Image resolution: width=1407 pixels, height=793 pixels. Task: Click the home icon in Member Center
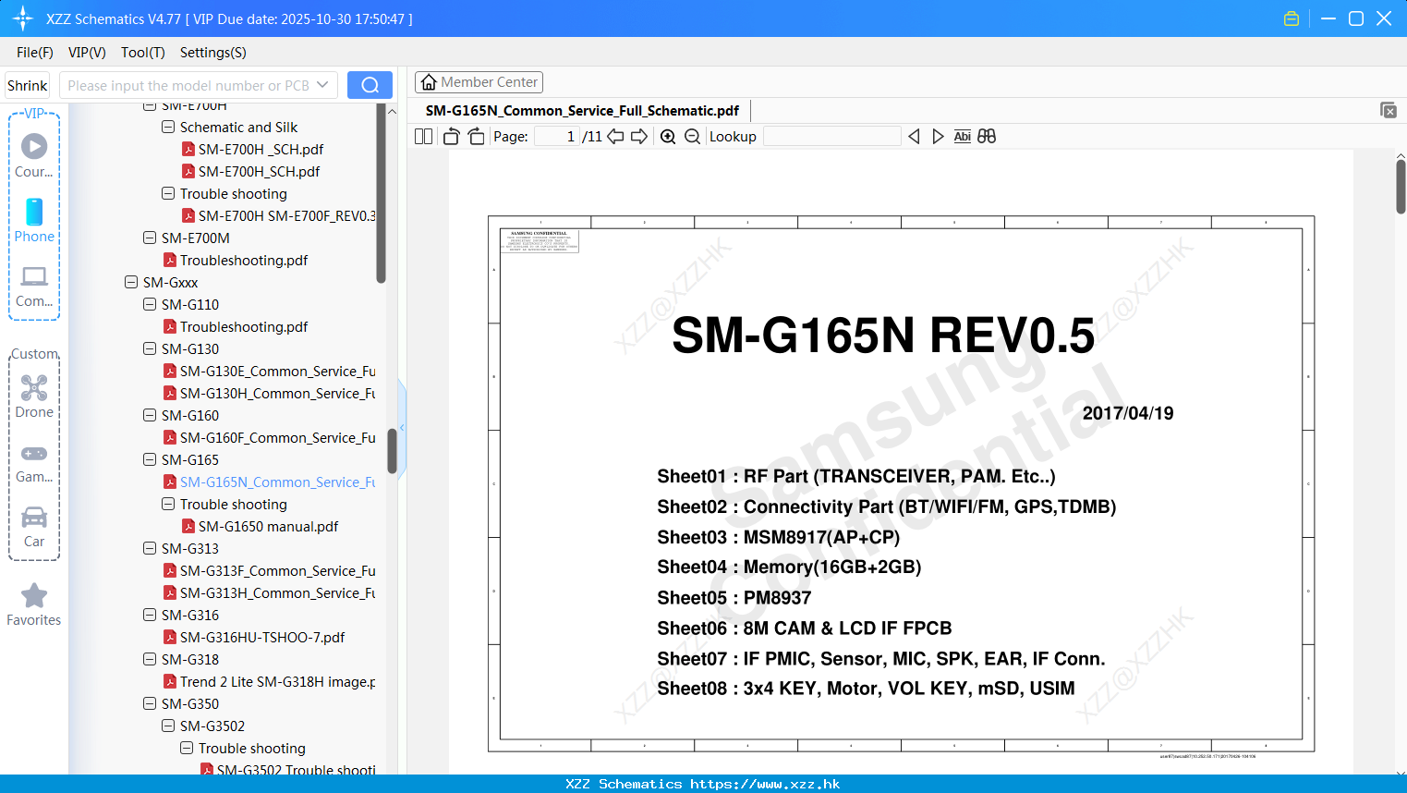(x=429, y=82)
